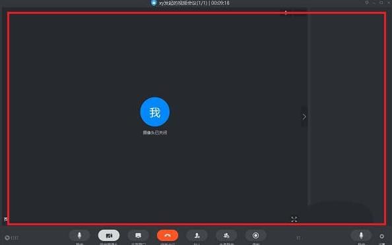This screenshot has width=392, height=245.
Task: Toggle the microphone button at far right
Action: 361,235
